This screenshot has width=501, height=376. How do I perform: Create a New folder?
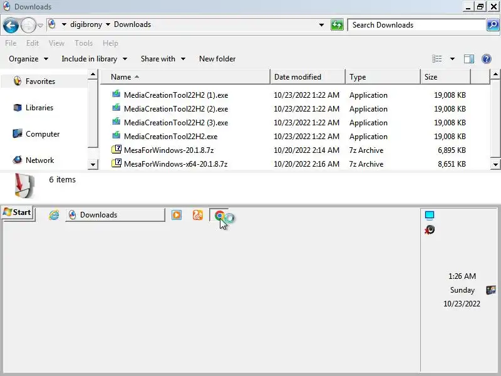pyautogui.click(x=217, y=59)
